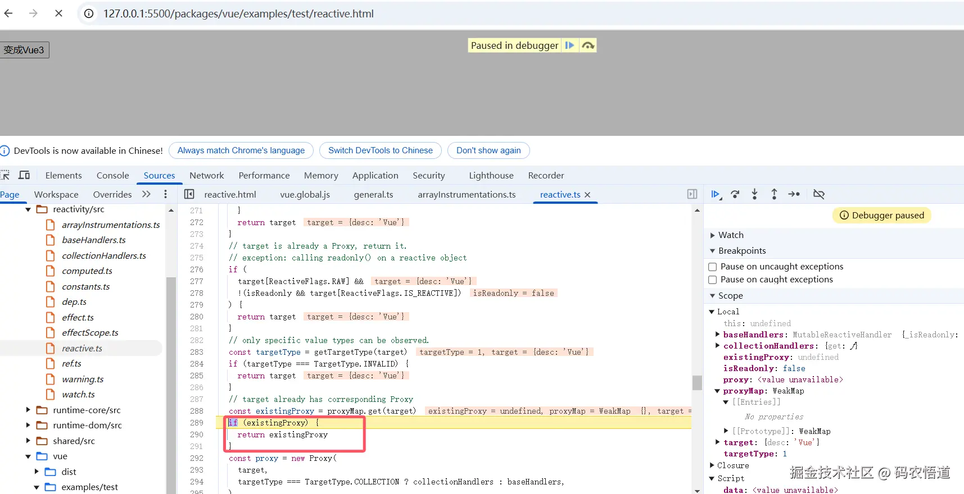Deactivate breakpoints icon
964x494 pixels.
(819, 194)
